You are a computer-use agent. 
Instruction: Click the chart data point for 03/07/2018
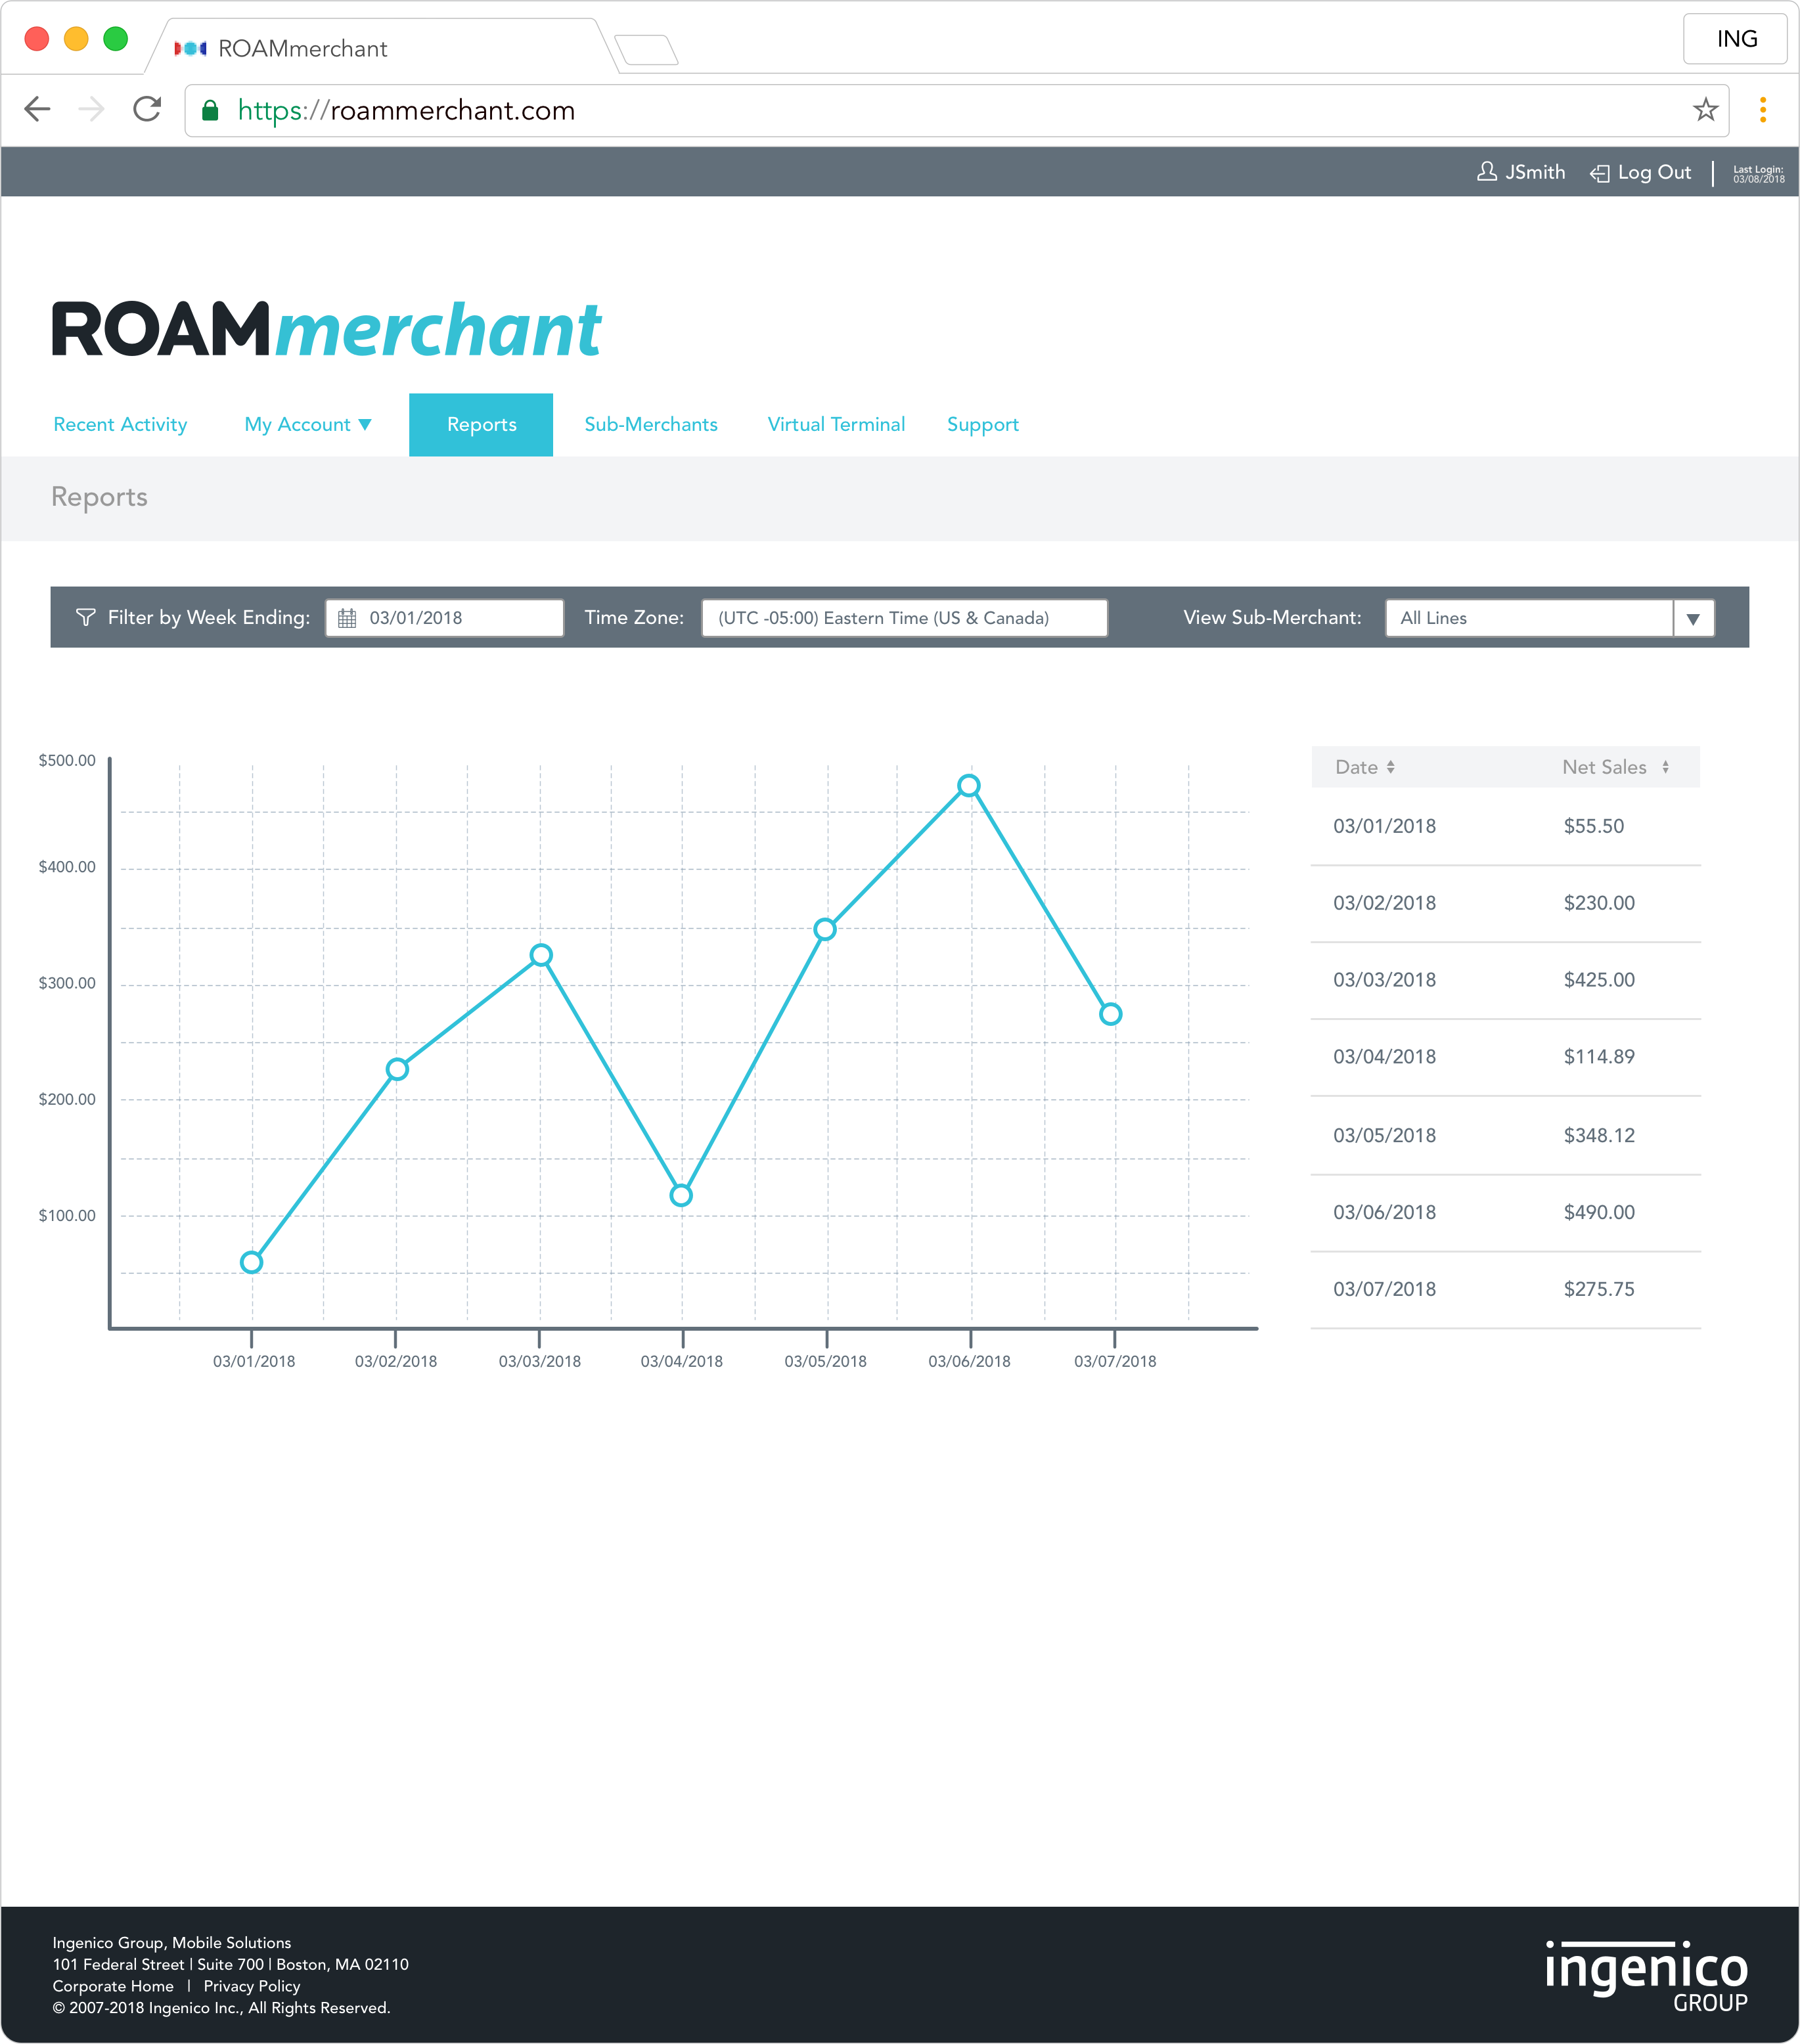point(1111,1014)
